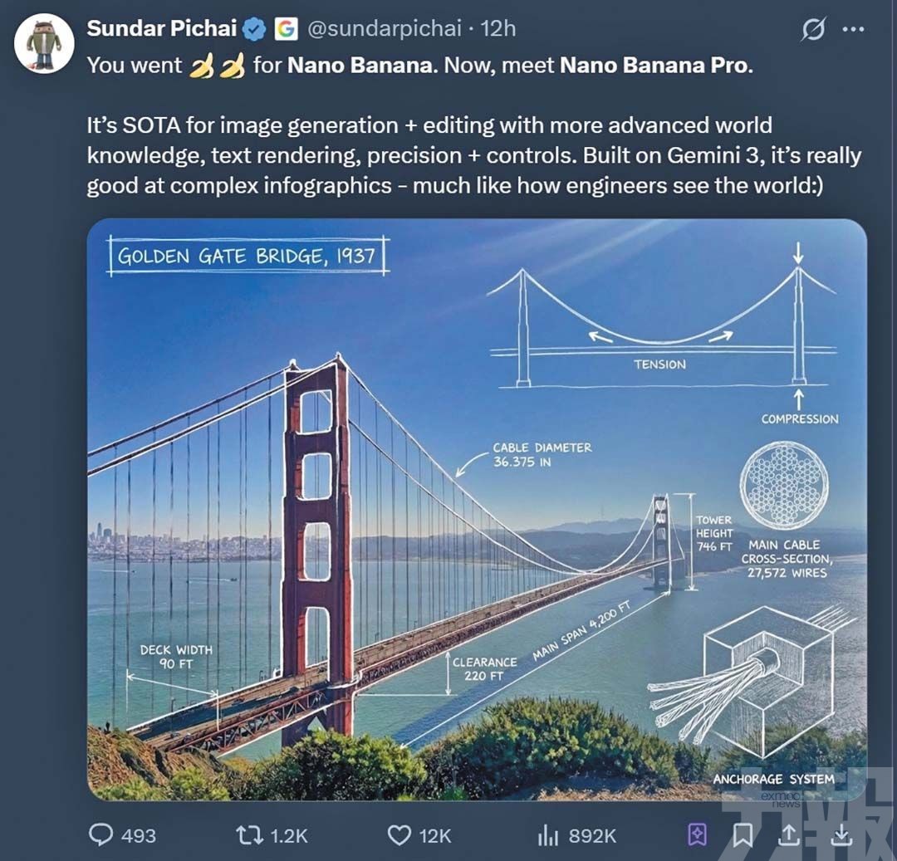Screen dimensions: 897x861
Task: Click the 493 replies count
Action: pyautogui.click(x=138, y=835)
